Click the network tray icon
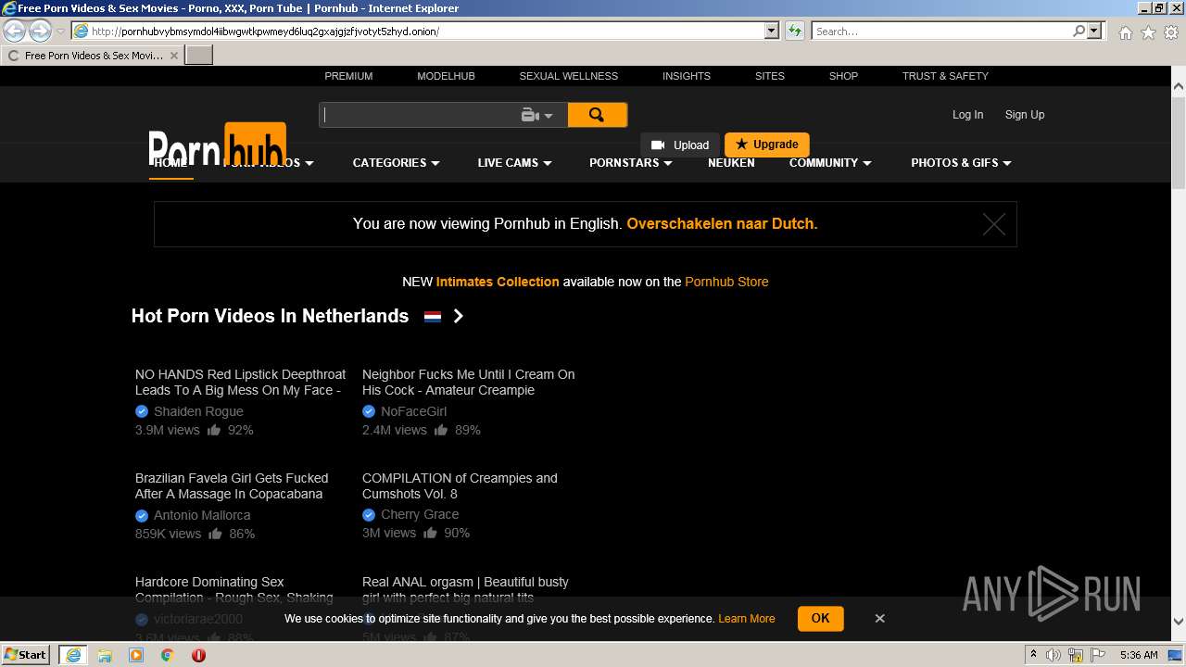This screenshot has width=1186, height=667. pyautogui.click(x=1076, y=655)
